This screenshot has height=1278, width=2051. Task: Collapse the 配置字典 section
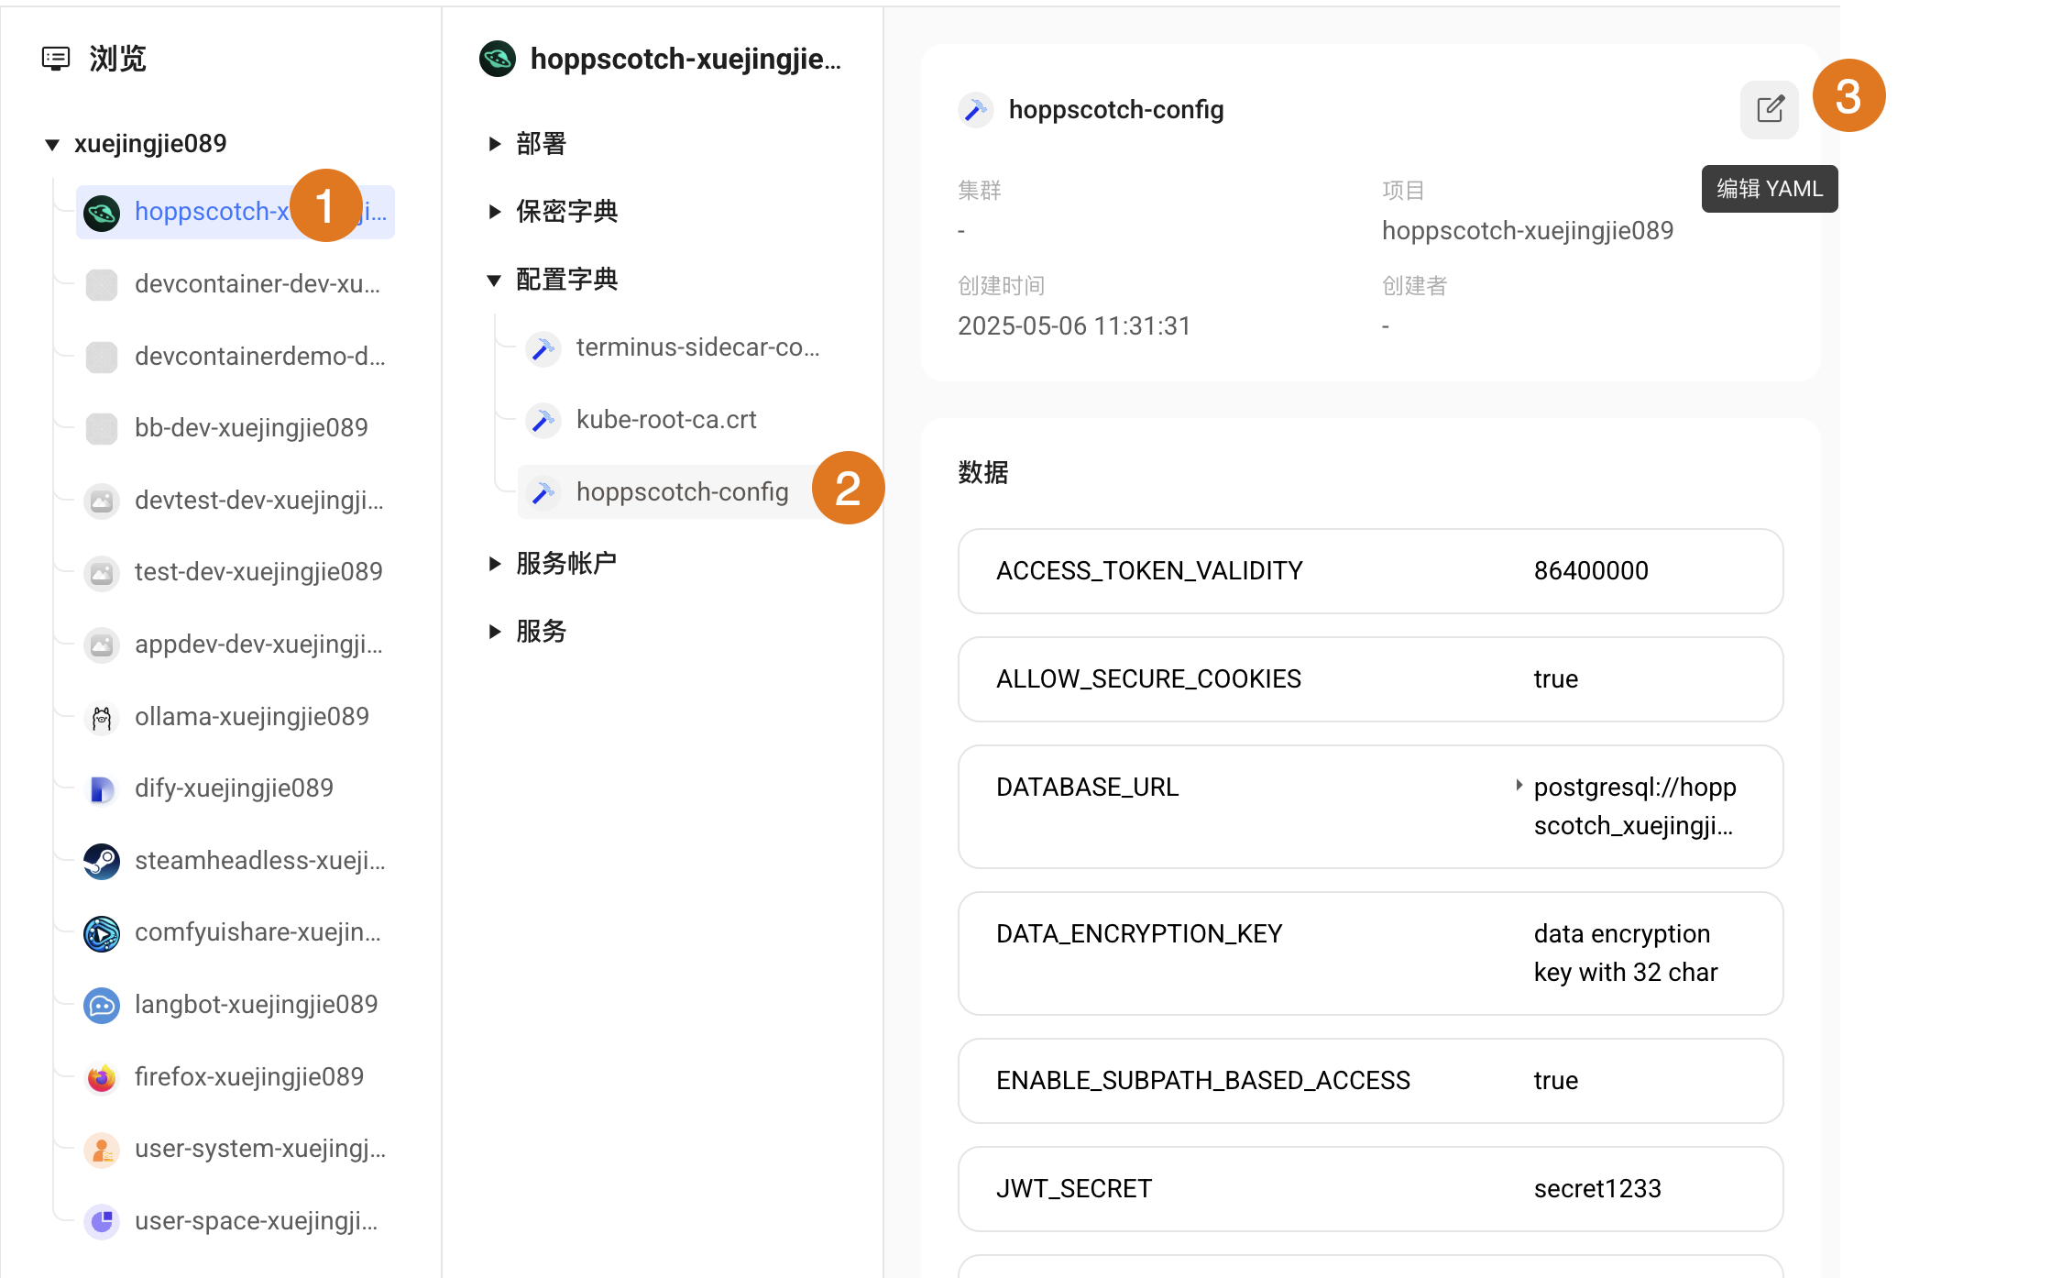[494, 280]
